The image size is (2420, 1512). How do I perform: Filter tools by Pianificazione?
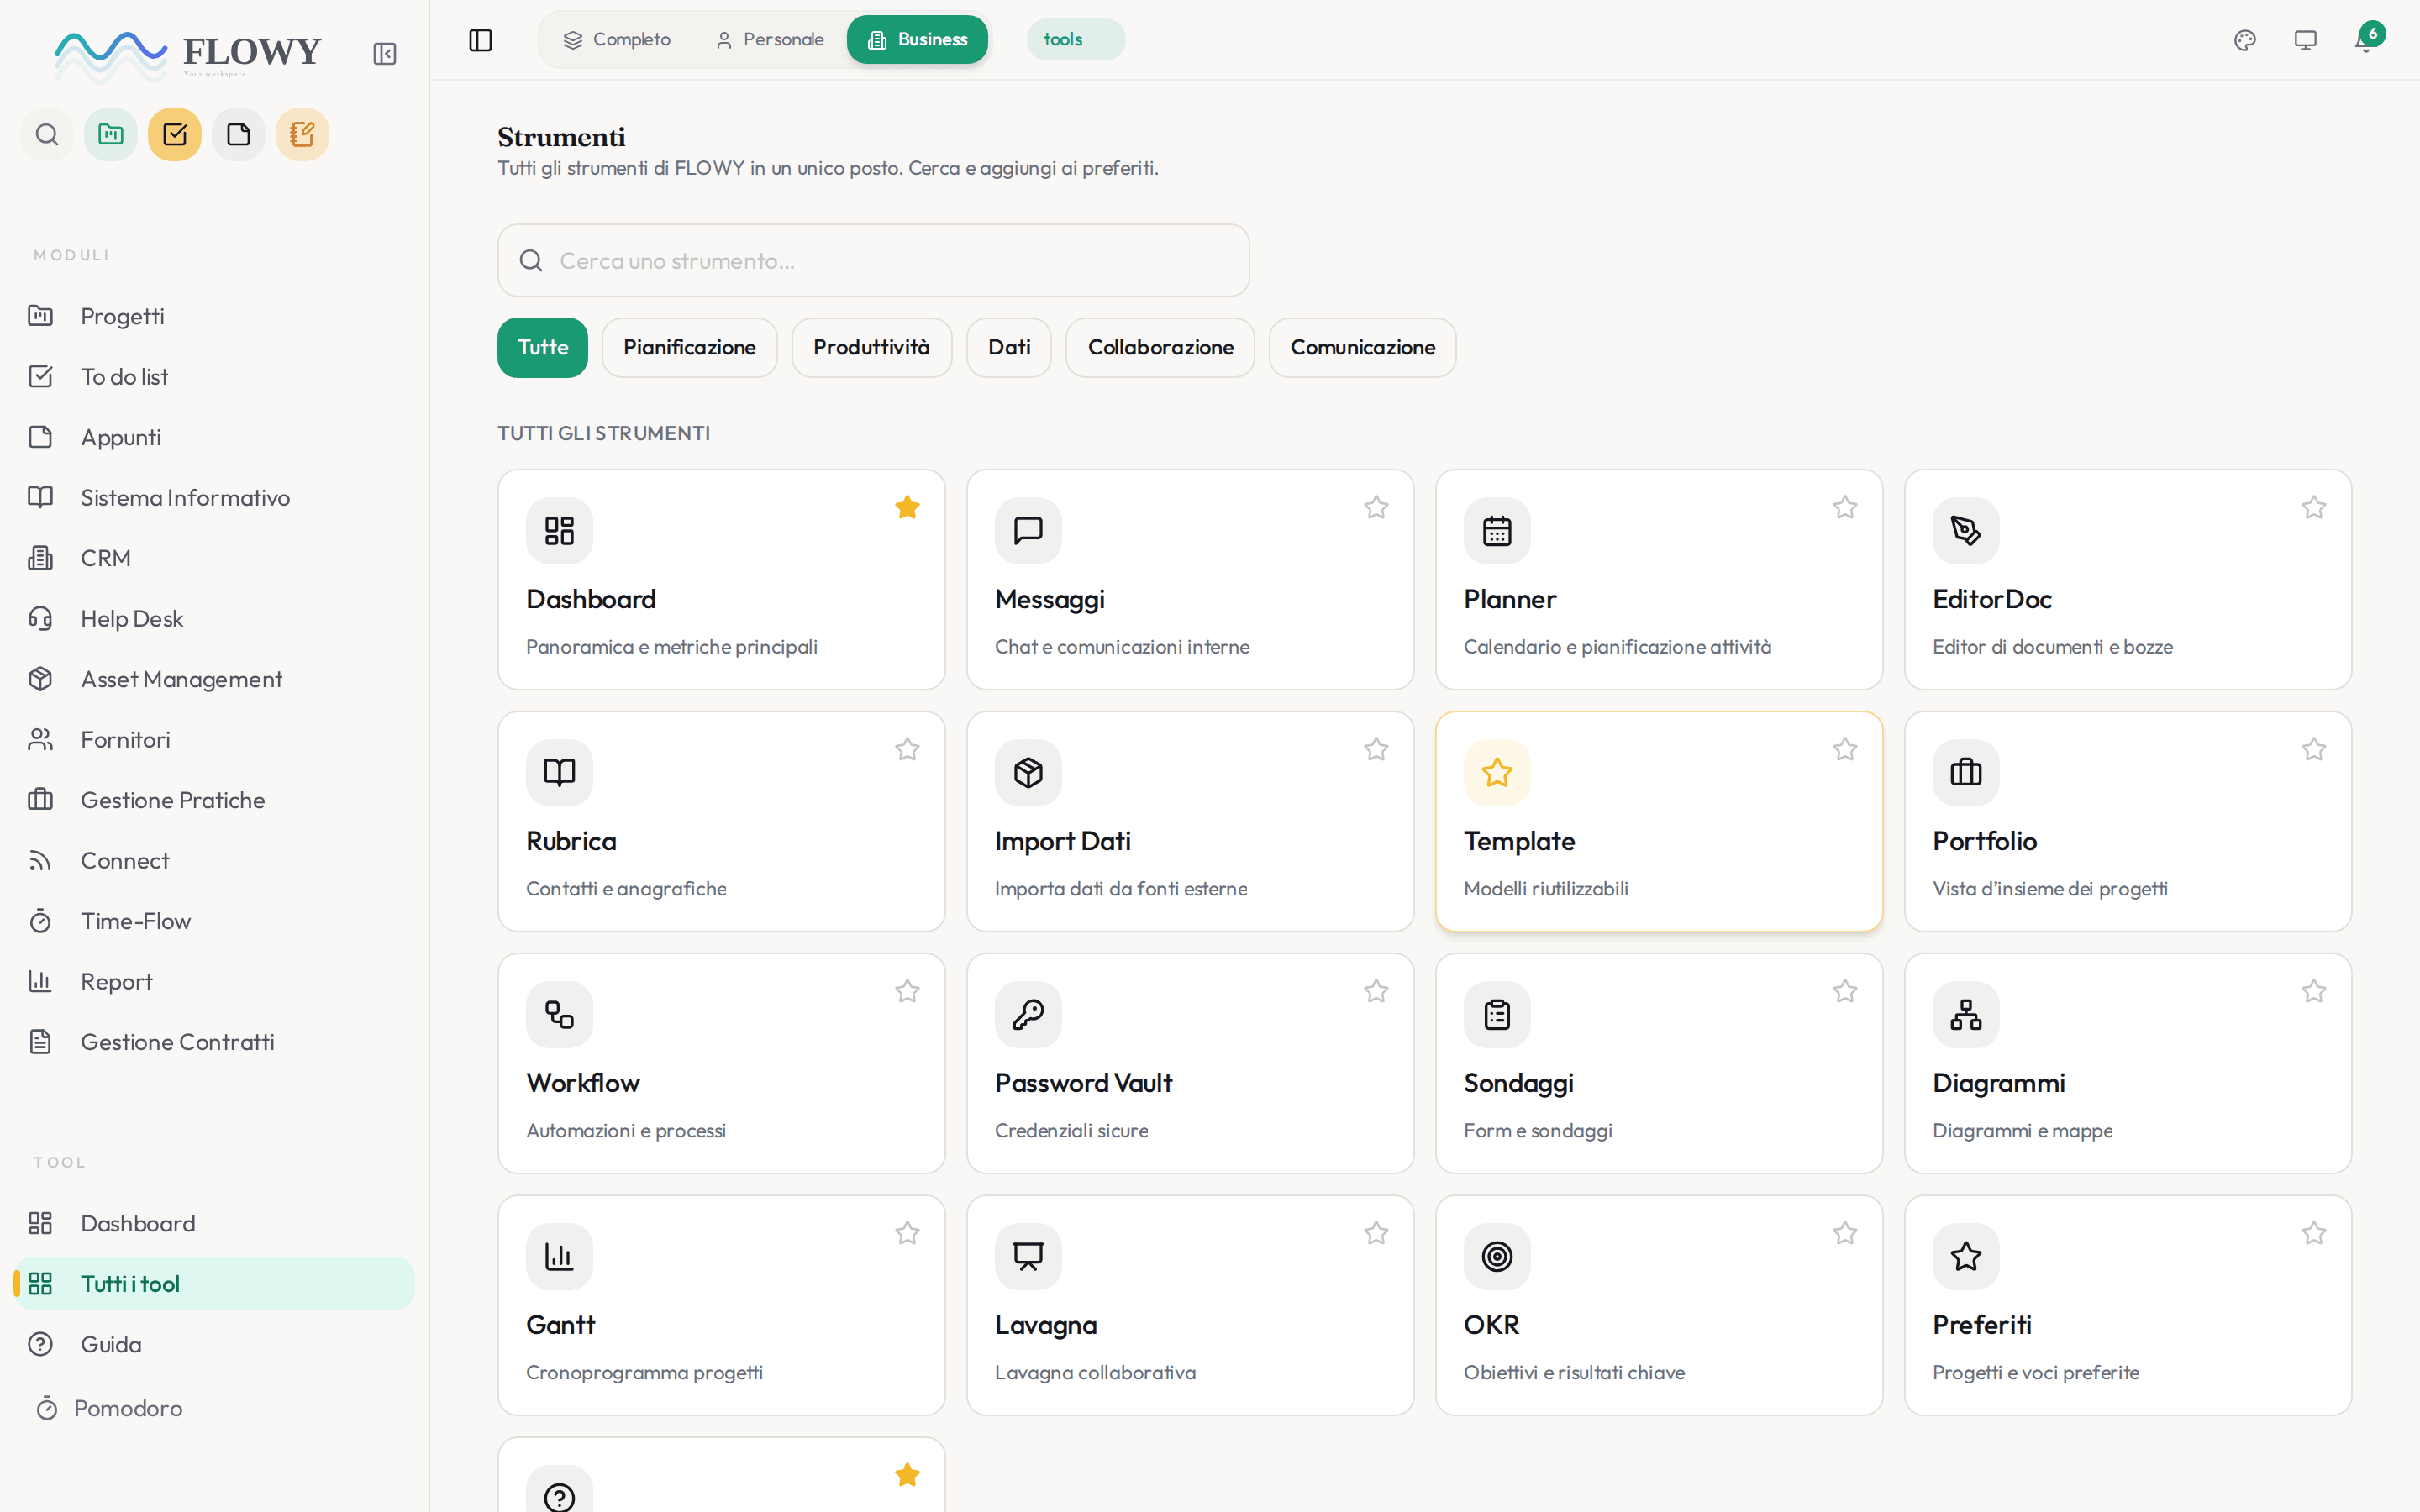(x=689, y=347)
